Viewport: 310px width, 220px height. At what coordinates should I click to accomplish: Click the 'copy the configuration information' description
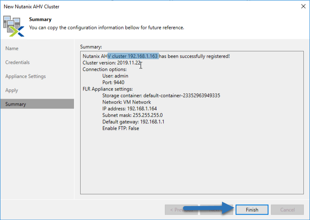[x=106, y=27]
